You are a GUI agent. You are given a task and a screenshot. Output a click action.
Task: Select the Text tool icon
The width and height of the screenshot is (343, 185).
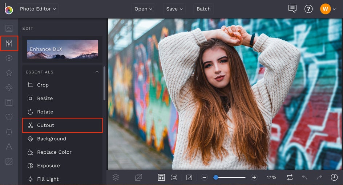(x=9, y=146)
